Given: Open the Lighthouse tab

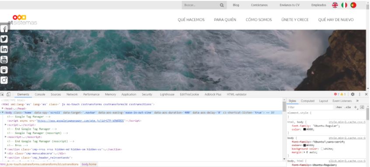Looking at the screenshot, I should tap(167, 94).
